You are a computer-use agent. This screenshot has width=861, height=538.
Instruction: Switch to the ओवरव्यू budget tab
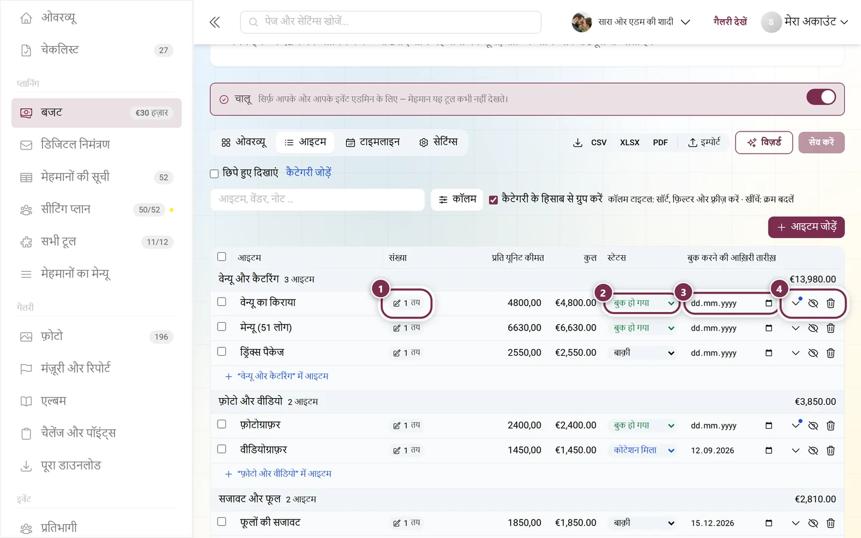coord(243,142)
